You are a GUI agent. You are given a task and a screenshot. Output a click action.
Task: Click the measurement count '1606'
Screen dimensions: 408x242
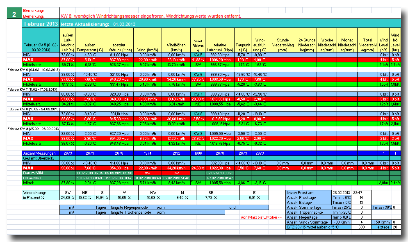click(x=198, y=153)
